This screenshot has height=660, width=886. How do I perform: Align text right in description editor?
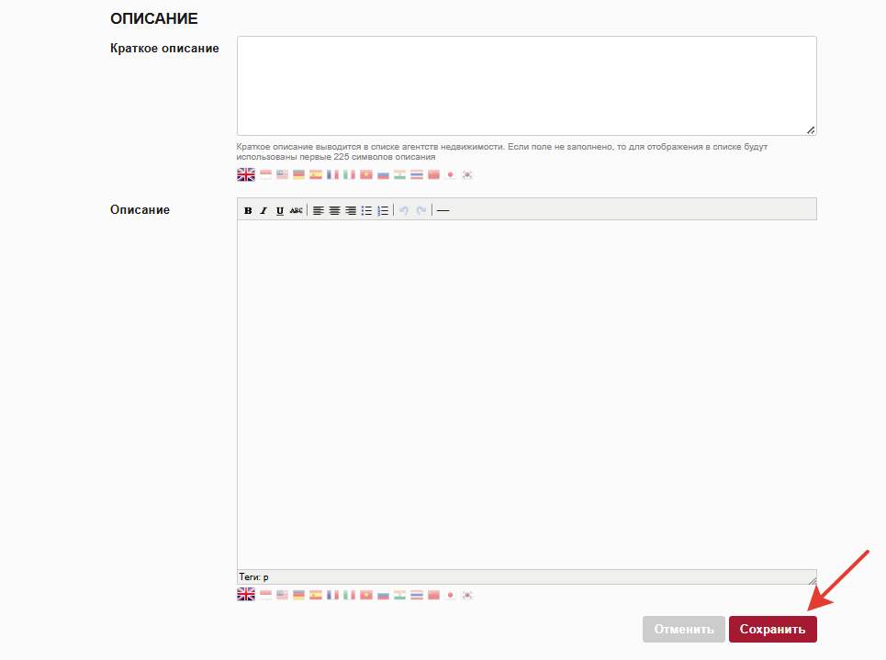(350, 210)
